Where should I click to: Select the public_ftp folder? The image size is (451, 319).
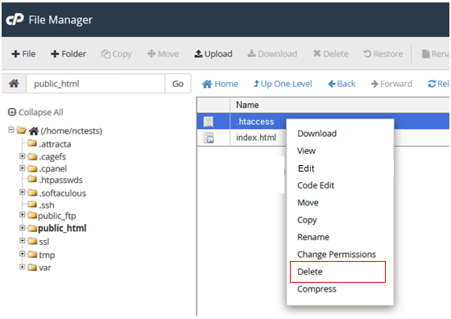[x=57, y=216]
